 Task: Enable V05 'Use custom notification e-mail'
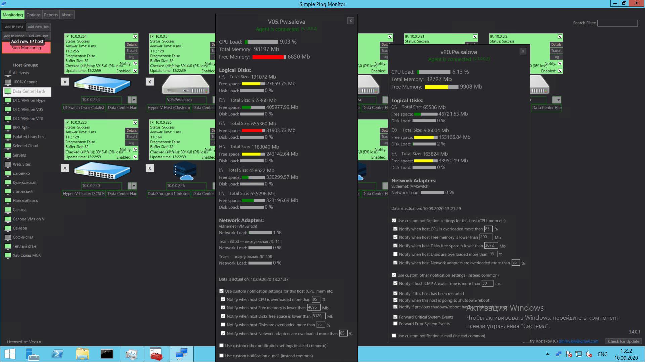pyautogui.click(x=221, y=355)
